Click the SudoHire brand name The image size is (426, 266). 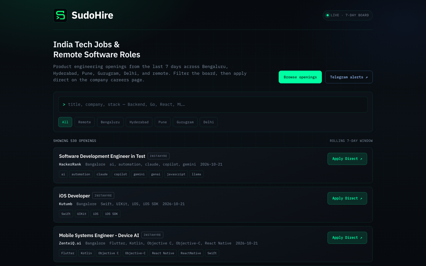pos(92,15)
